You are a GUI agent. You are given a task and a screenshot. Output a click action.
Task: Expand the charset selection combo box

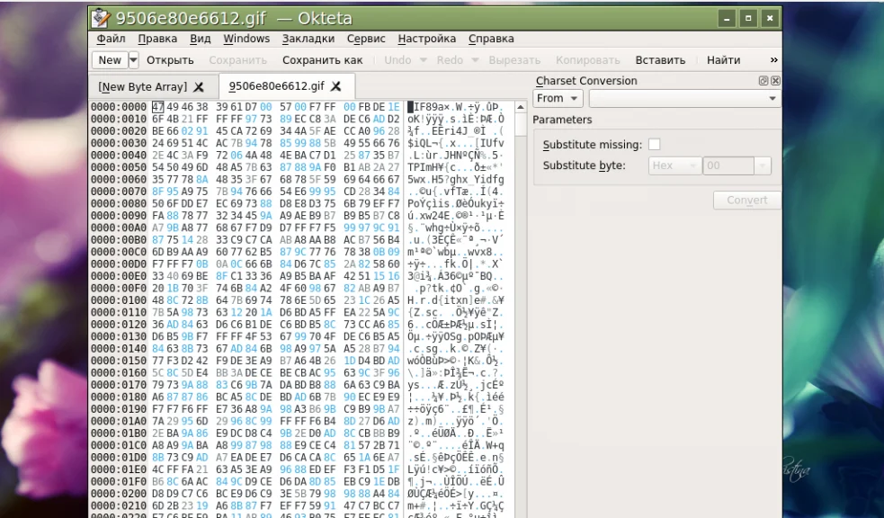tap(772, 98)
